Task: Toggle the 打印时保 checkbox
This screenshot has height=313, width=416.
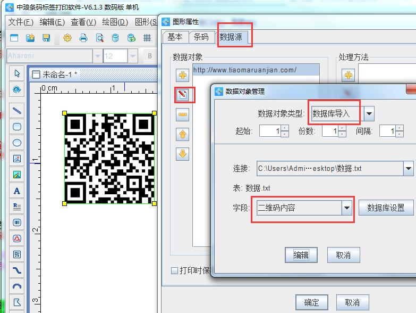Action: (174, 270)
